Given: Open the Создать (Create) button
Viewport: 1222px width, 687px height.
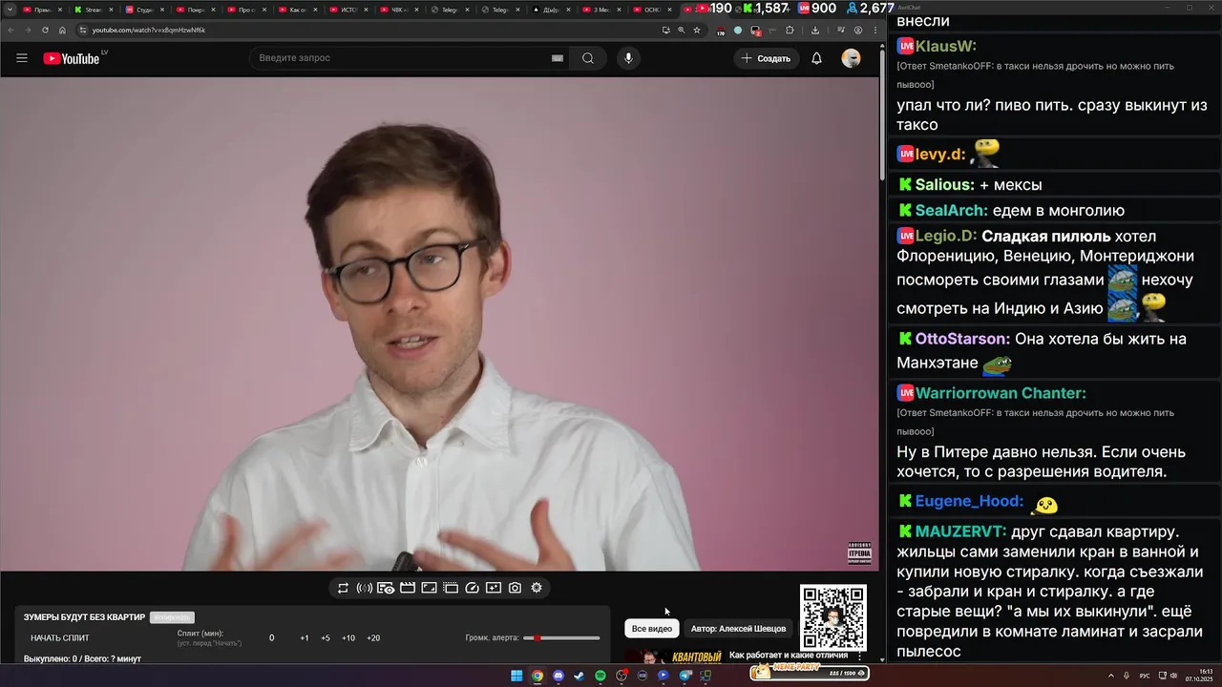Looking at the screenshot, I should point(767,58).
